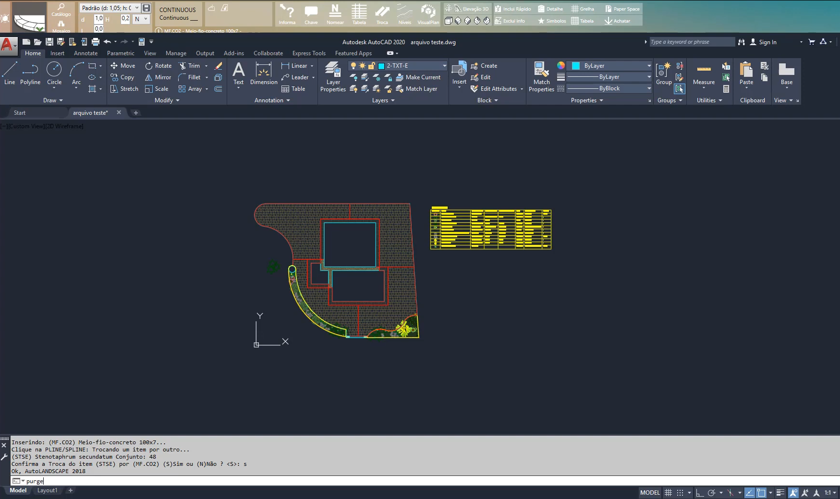This screenshot has height=499, width=840.
Task: Open the Layer Properties manager
Action: (x=333, y=77)
